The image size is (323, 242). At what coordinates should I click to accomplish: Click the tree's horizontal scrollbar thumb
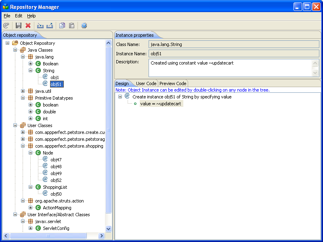click(48, 236)
